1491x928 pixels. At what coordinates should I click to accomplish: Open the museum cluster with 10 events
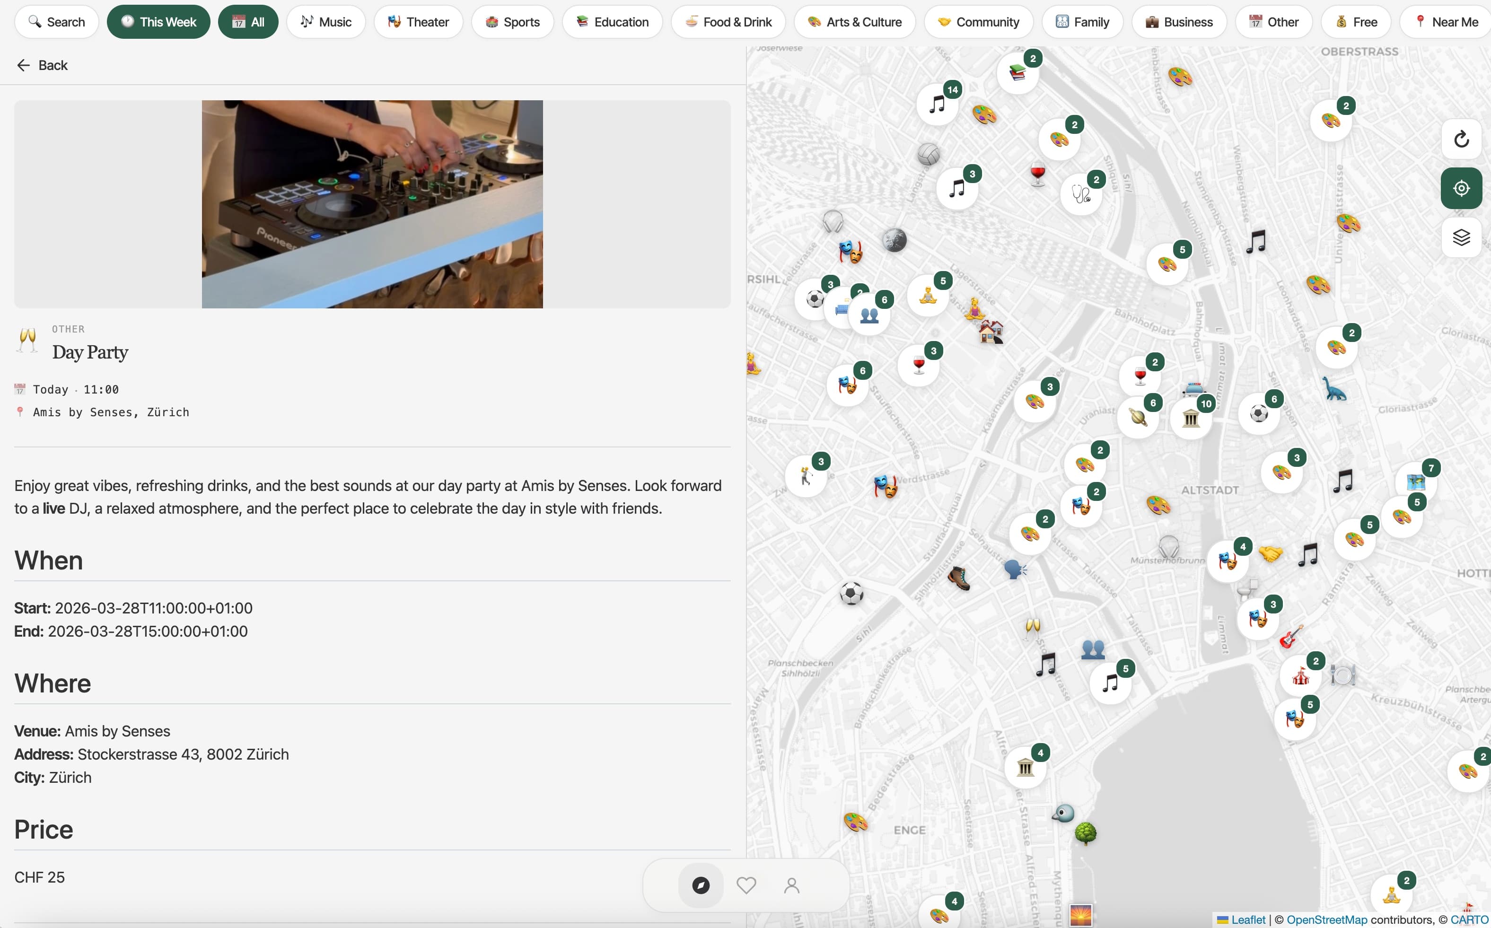pos(1191,419)
